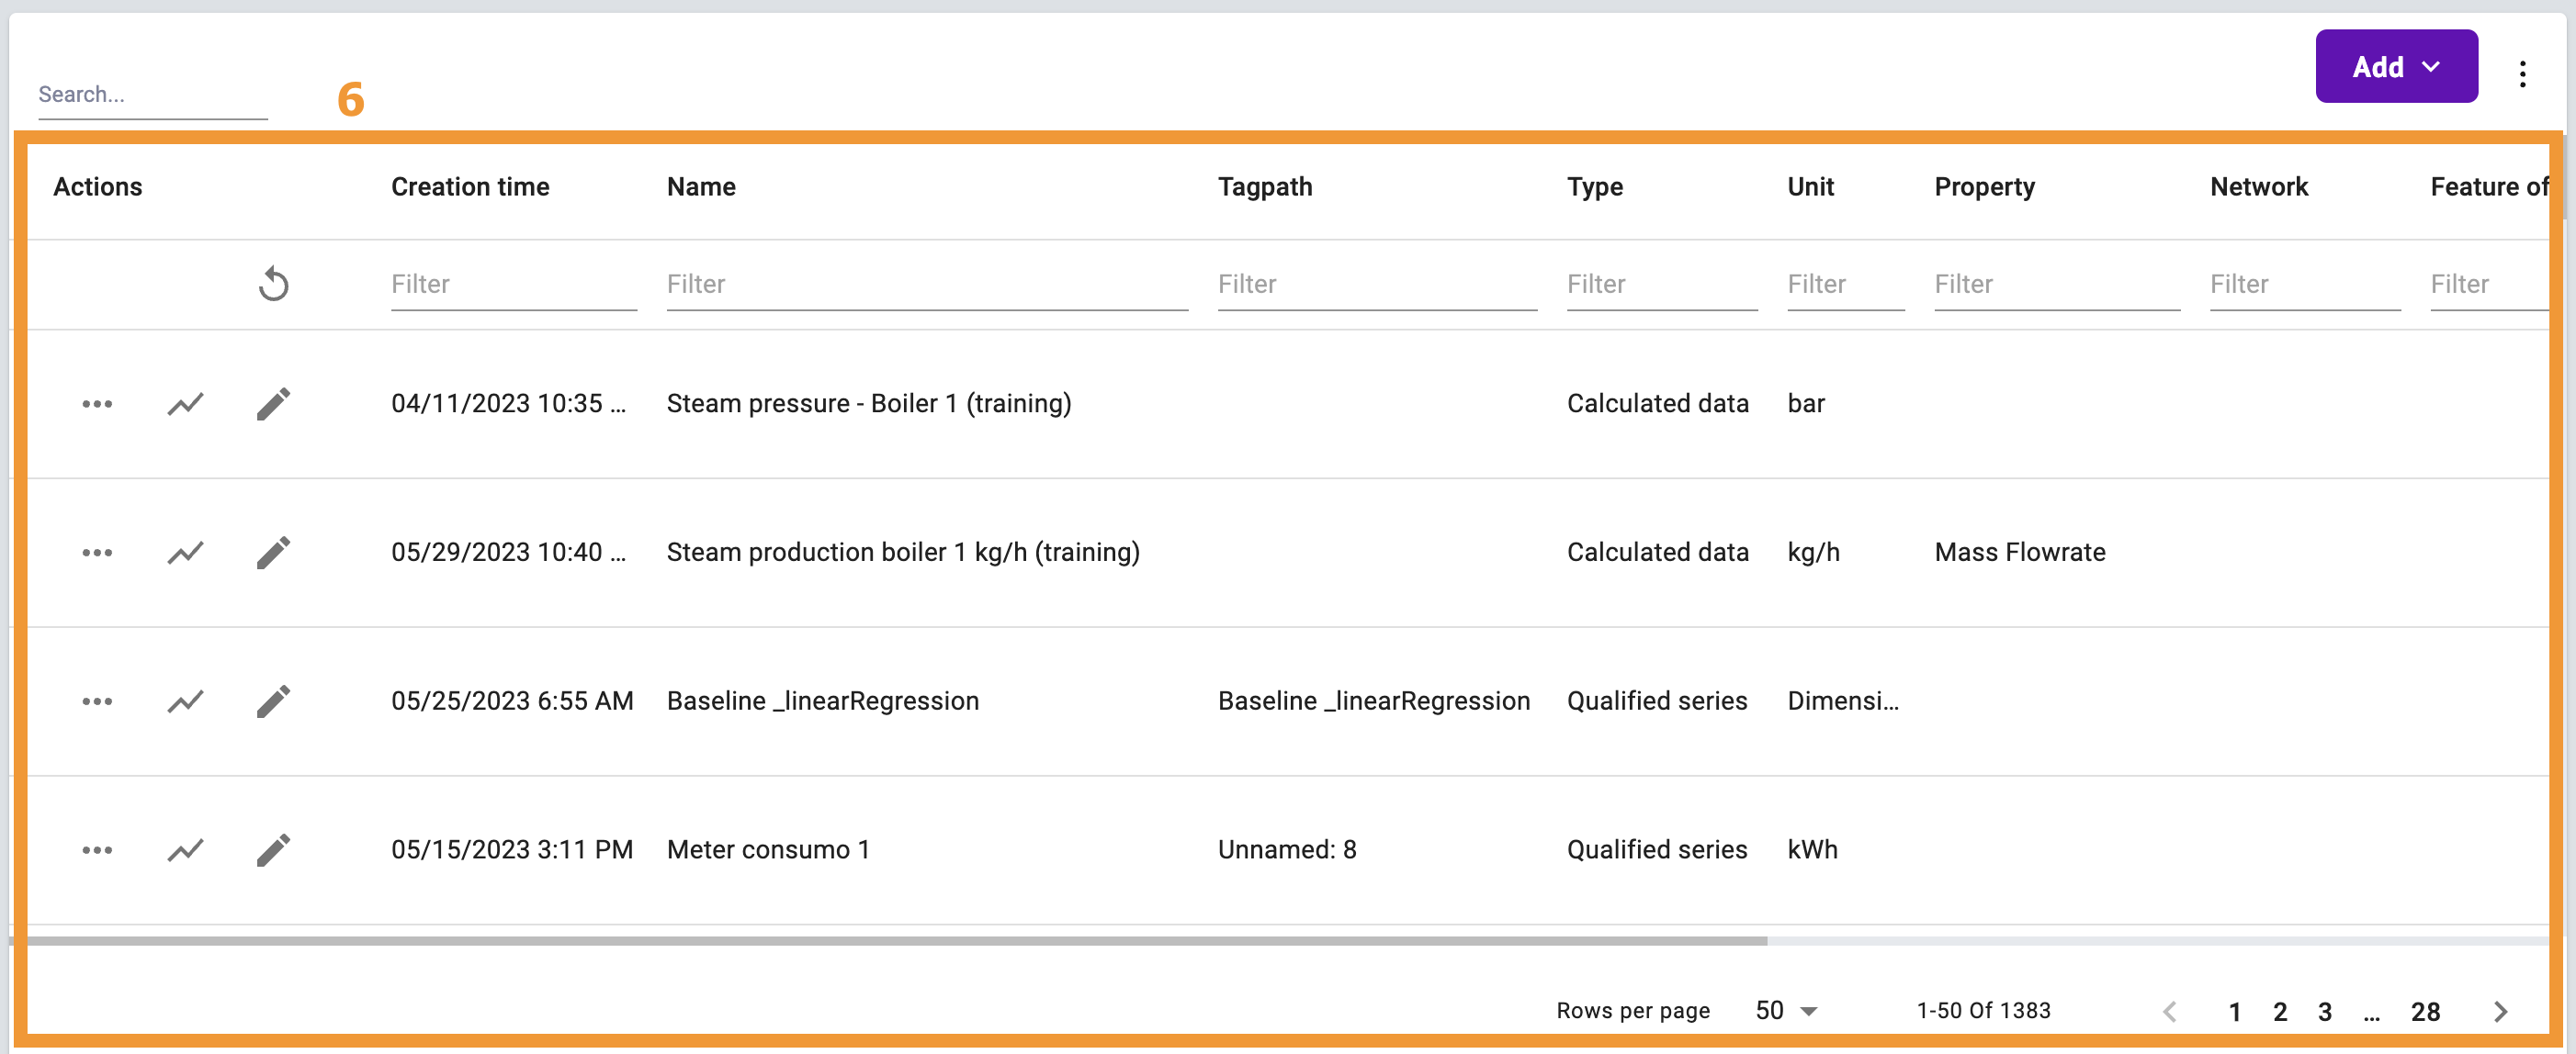Viewport: 2576px width, 1054px height.
Task: Open chart for Steam pressure Boiler 1 row
Action: click(185, 404)
